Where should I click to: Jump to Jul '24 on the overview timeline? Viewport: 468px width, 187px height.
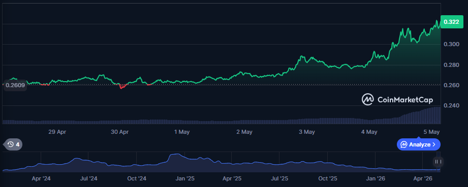(x=88, y=179)
